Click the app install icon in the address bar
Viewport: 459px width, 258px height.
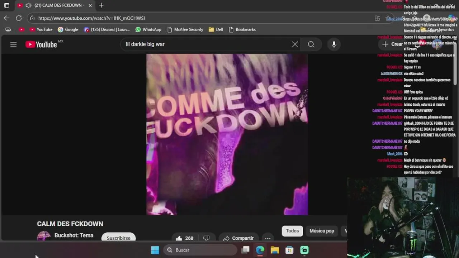pyautogui.click(x=377, y=18)
